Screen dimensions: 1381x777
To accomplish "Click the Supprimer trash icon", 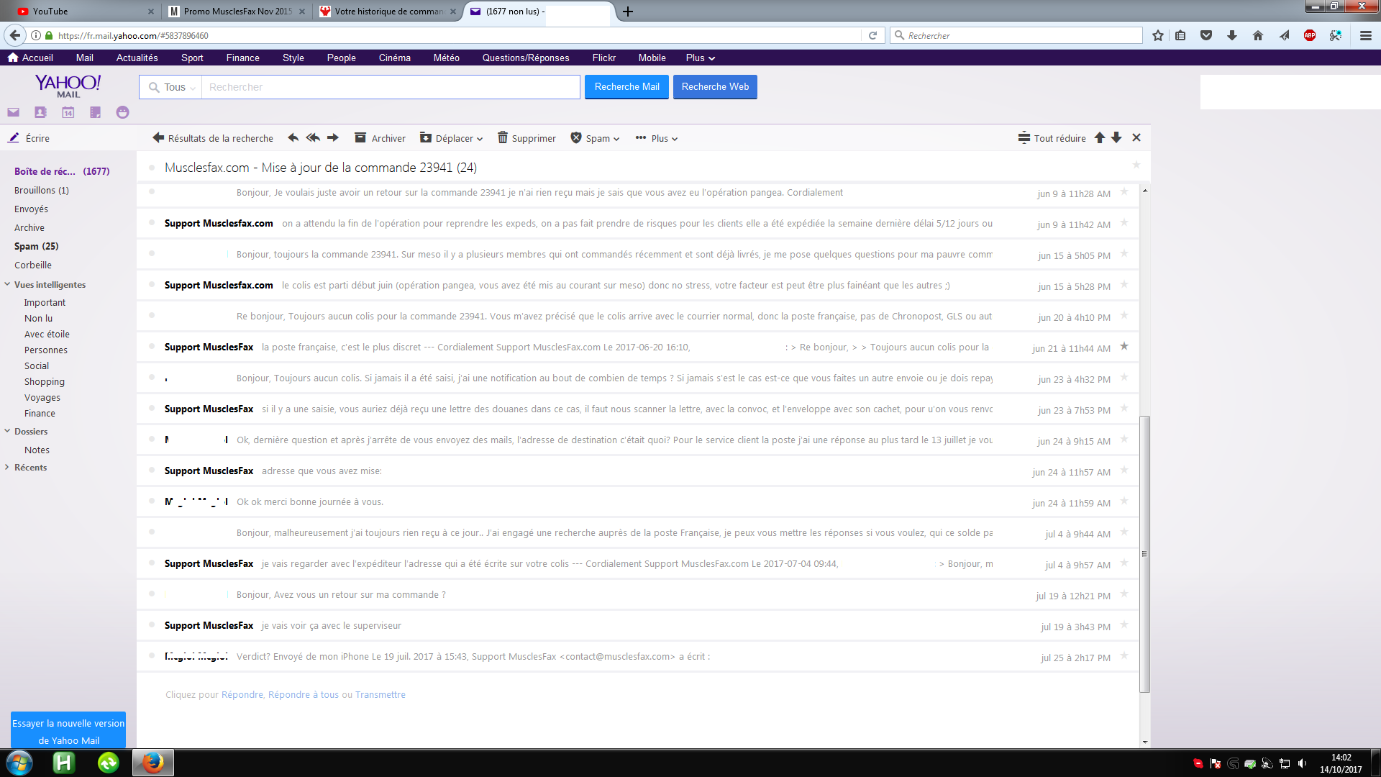I will pyautogui.click(x=503, y=138).
